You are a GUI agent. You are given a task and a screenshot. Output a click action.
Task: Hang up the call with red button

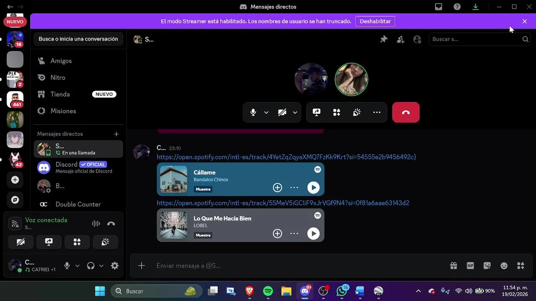[406, 112]
